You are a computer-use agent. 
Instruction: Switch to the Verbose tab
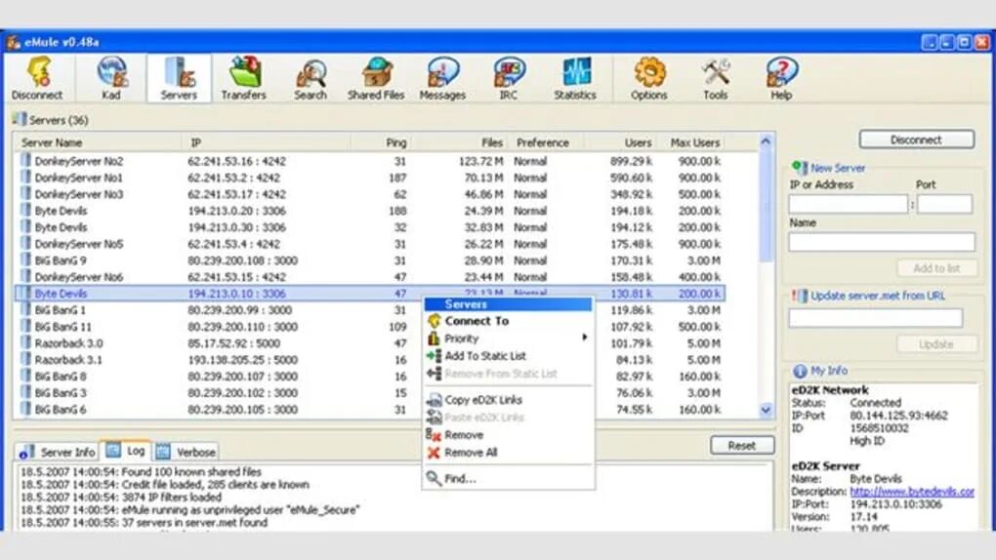click(x=187, y=452)
